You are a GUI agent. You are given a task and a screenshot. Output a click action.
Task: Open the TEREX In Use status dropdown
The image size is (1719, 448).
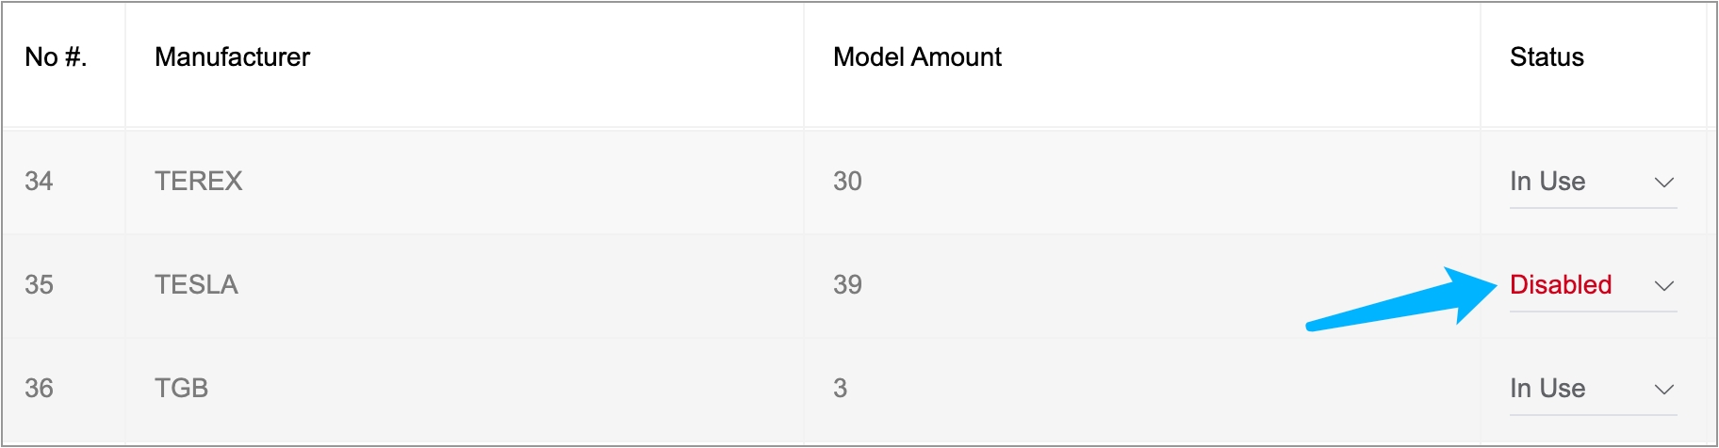click(x=1591, y=182)
